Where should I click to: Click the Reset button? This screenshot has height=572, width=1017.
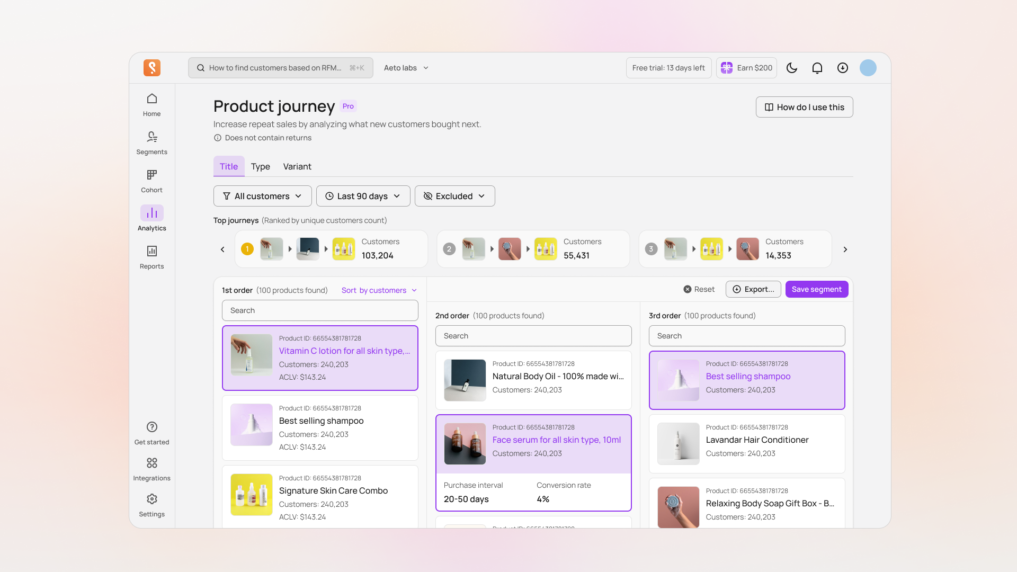pyautogui.click(x=699, y=289)
